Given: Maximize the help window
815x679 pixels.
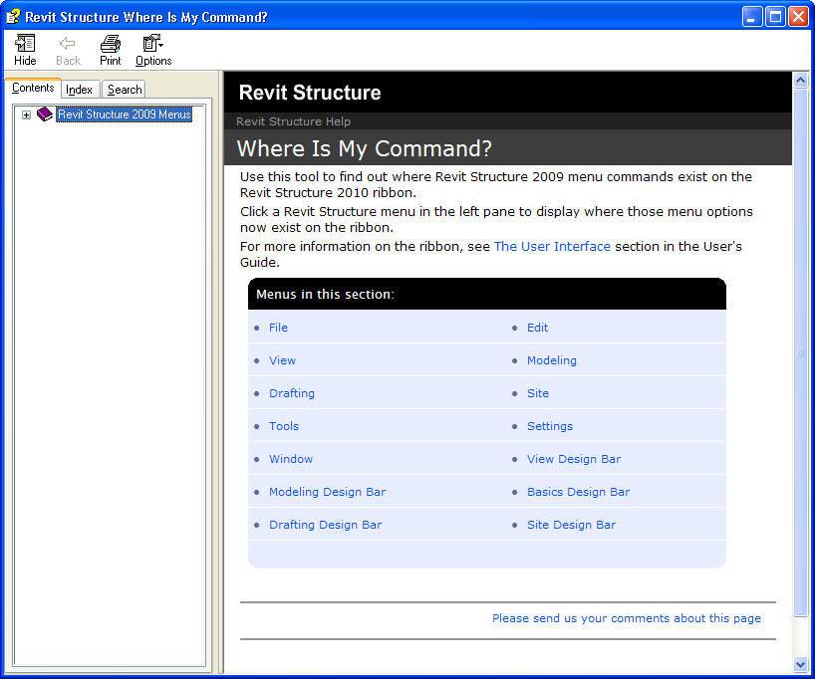Looking at the screenshot, I should pyautogui.click(x=775, y=17).
